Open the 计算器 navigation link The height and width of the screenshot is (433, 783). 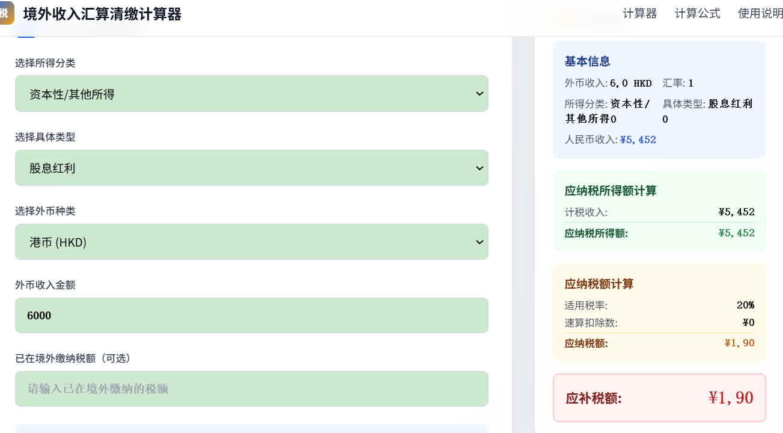[x=639, y=13]
